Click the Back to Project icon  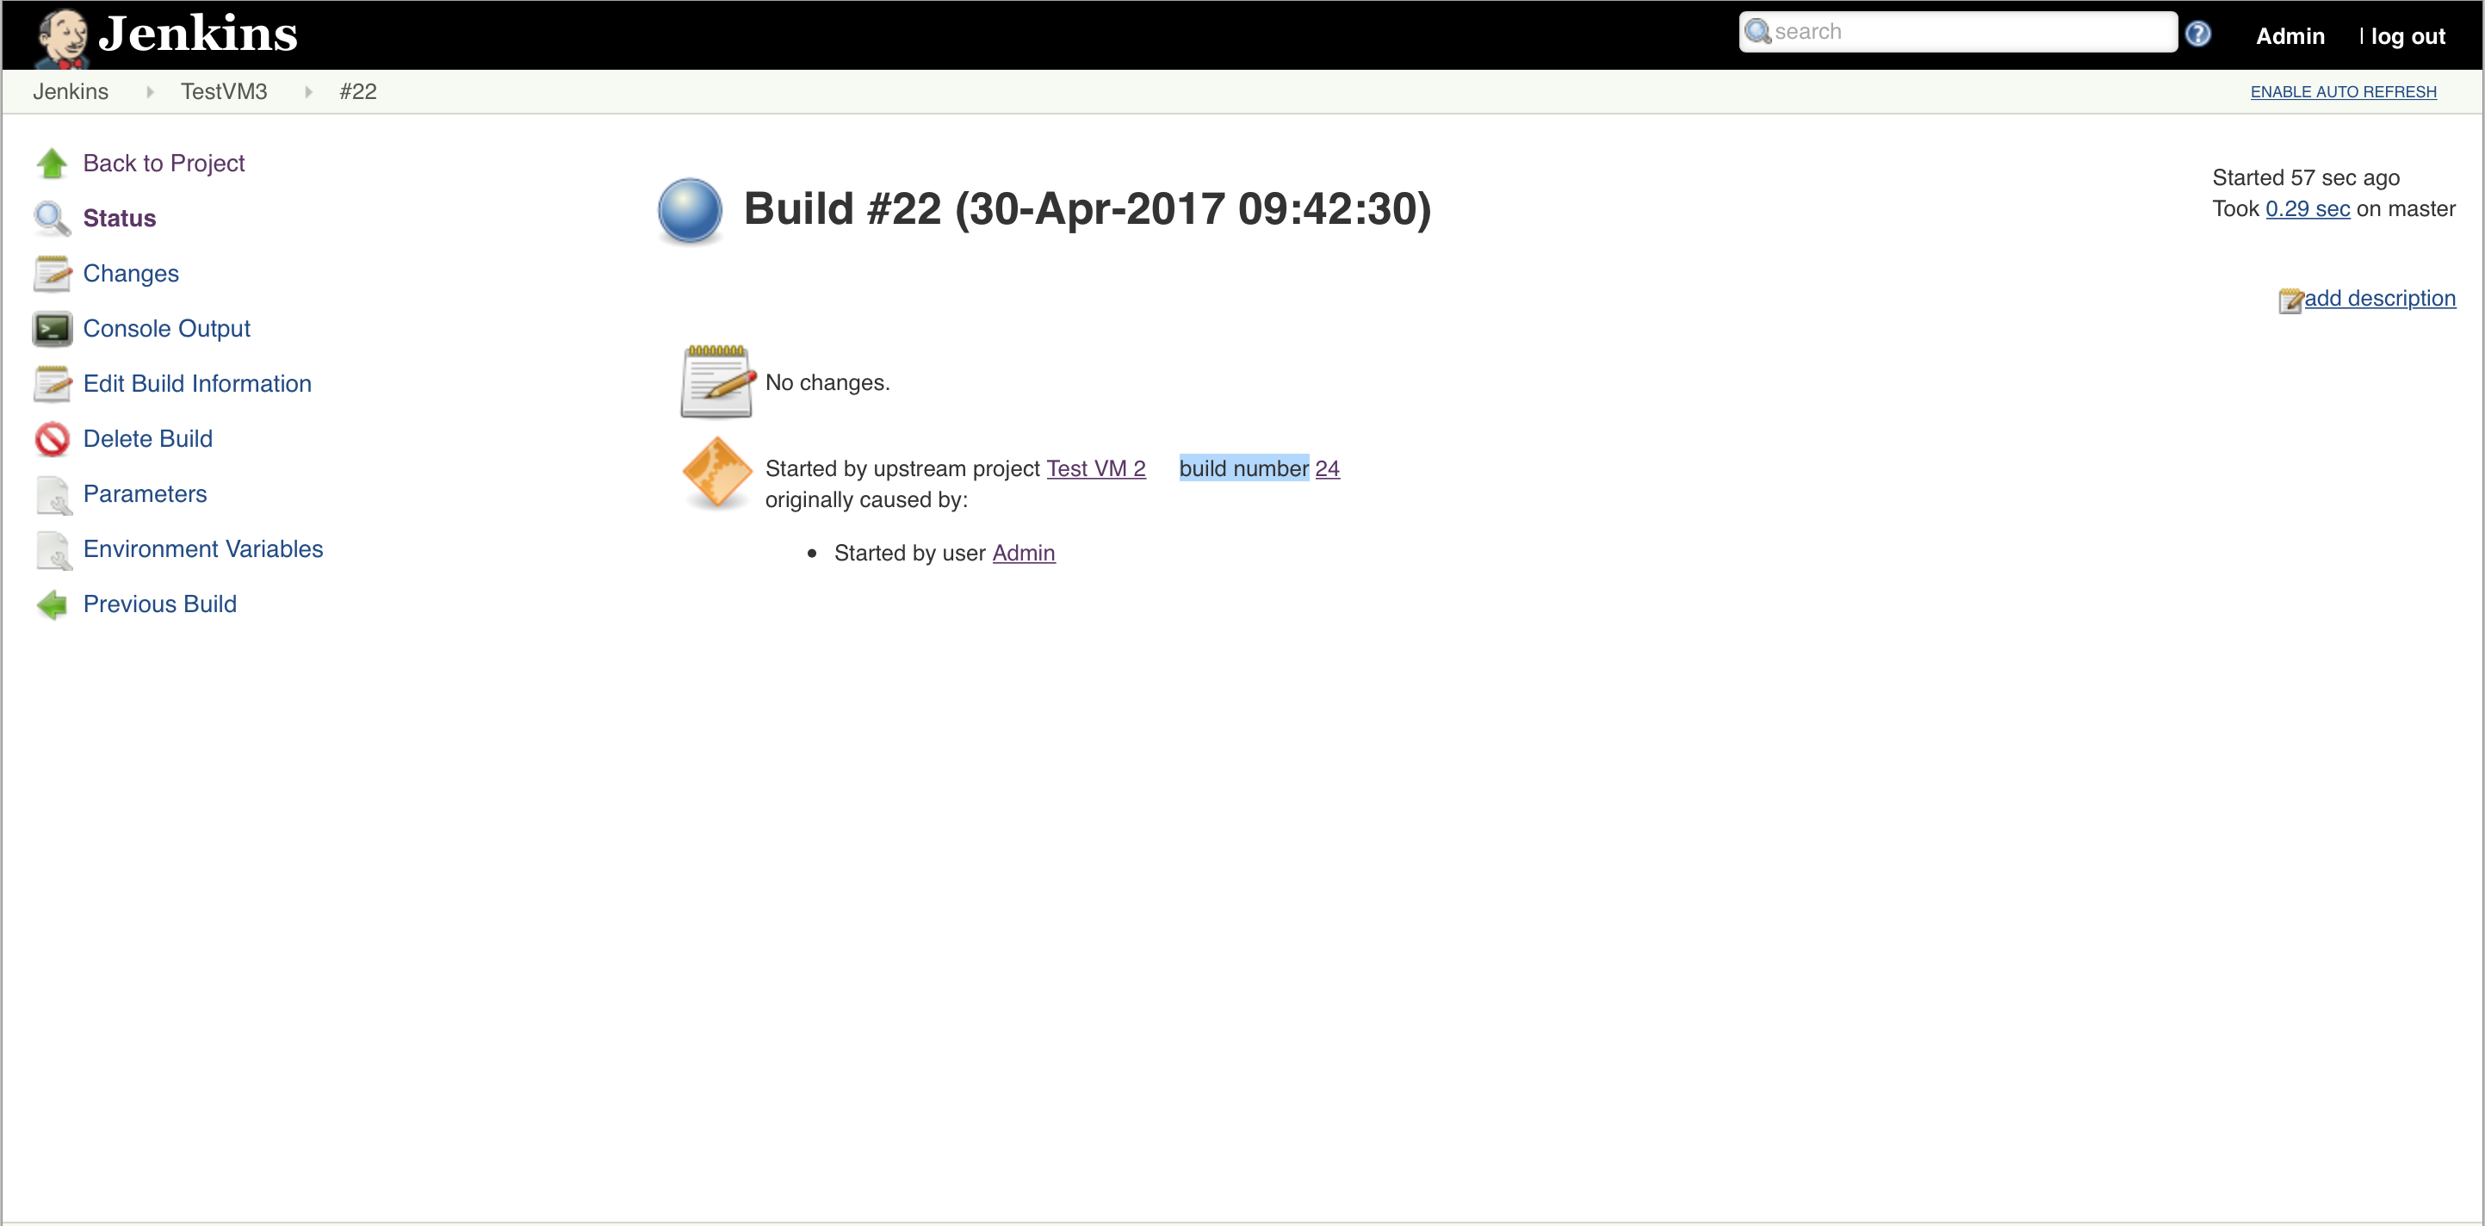(49, 163)
